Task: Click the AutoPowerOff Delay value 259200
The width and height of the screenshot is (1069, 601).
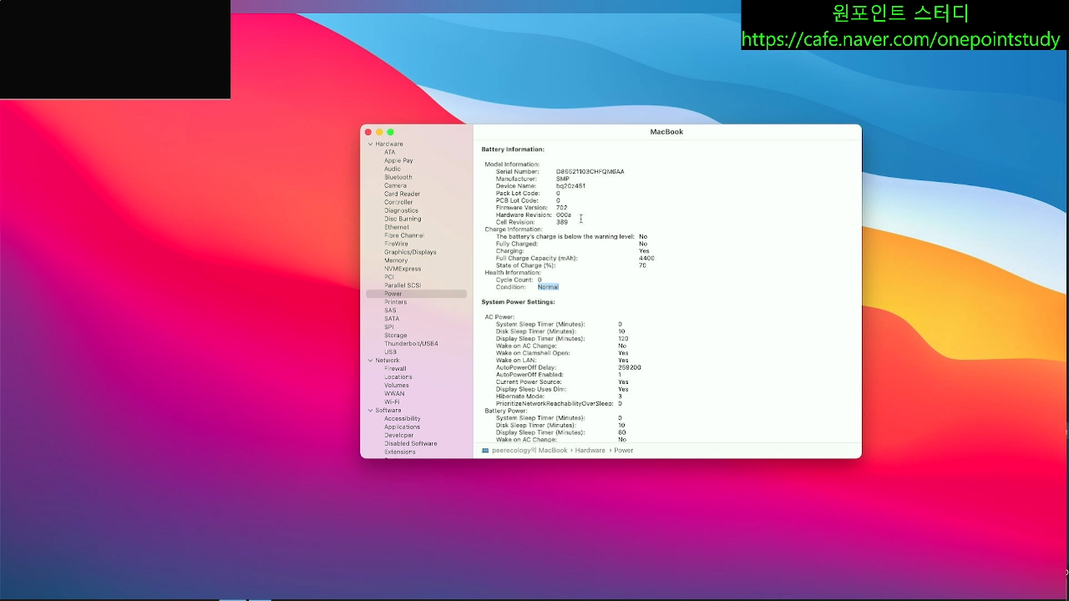Action: [x=630, y=367]
